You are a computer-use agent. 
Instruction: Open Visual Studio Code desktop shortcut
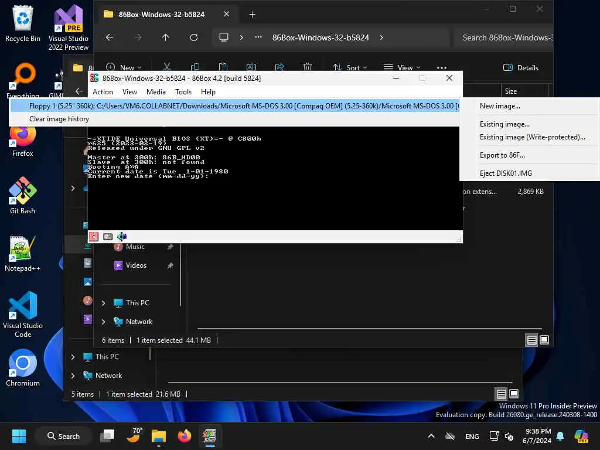pos(23,315)
